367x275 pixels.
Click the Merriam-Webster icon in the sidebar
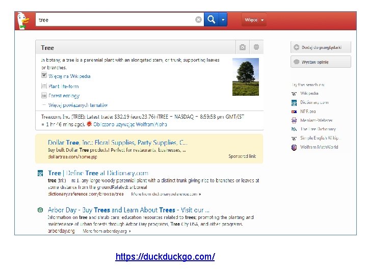click(x=294, y=120)
